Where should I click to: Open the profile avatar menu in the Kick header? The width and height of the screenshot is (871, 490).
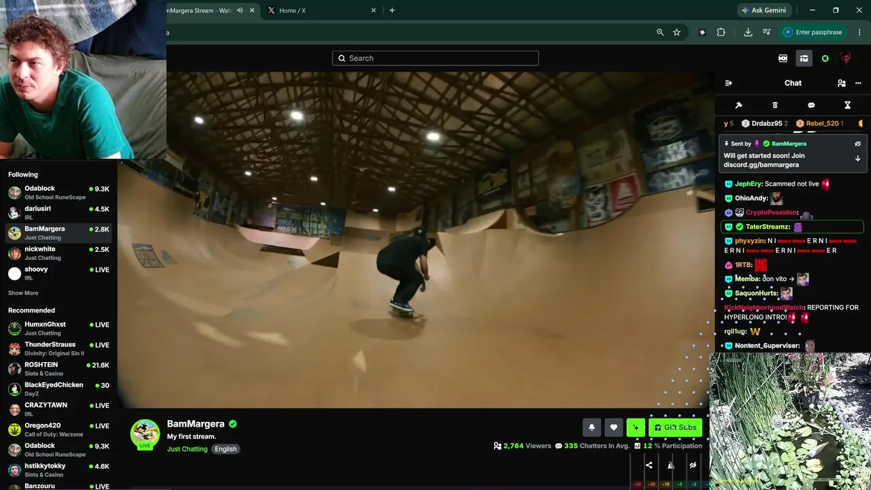(846, 59)
